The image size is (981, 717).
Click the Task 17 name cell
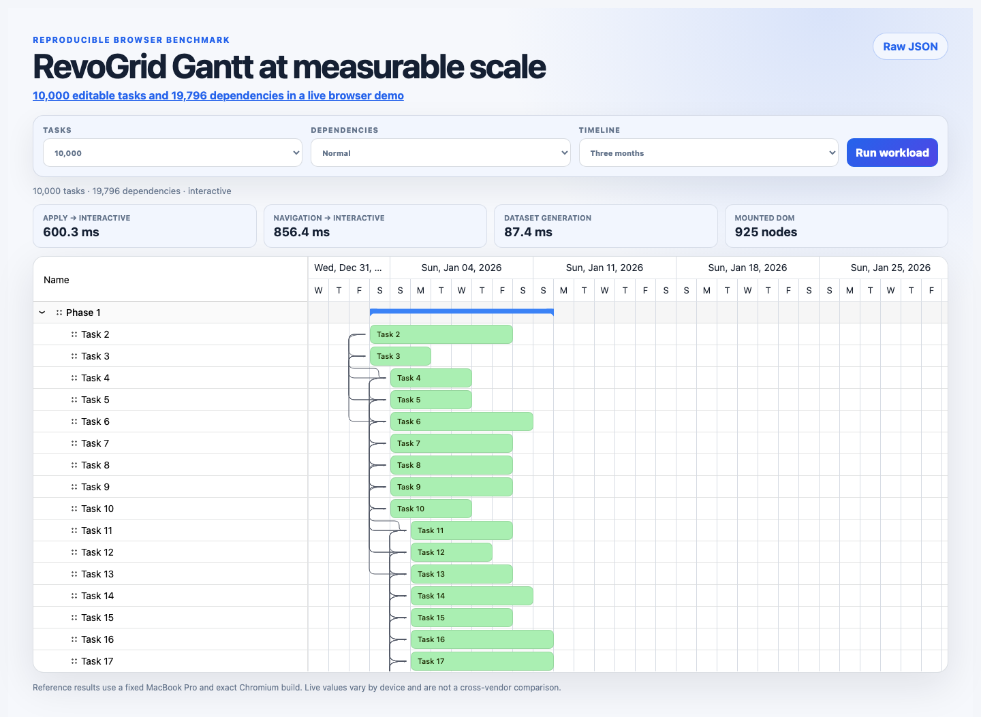[x=170, y=661]
